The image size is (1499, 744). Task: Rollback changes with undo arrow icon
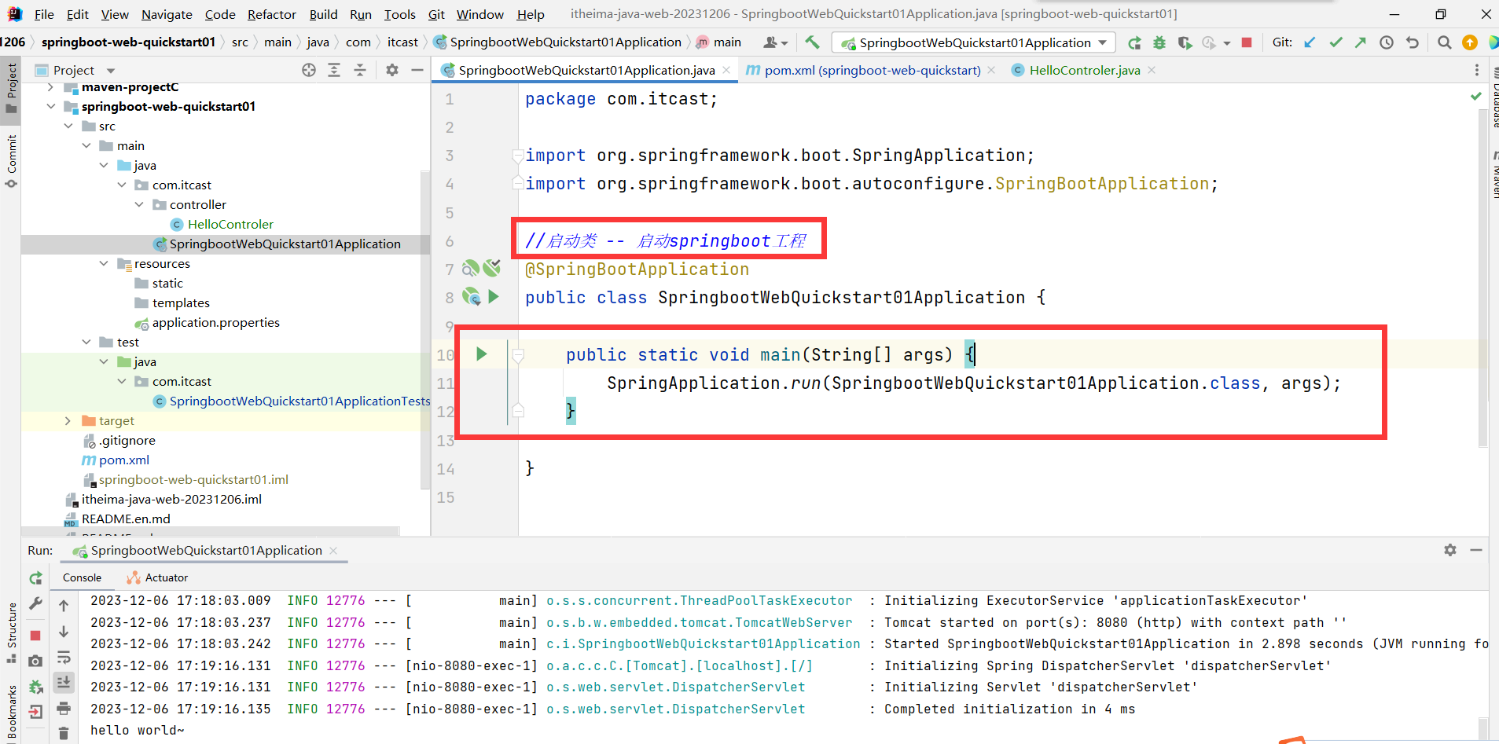point(1413,42)
